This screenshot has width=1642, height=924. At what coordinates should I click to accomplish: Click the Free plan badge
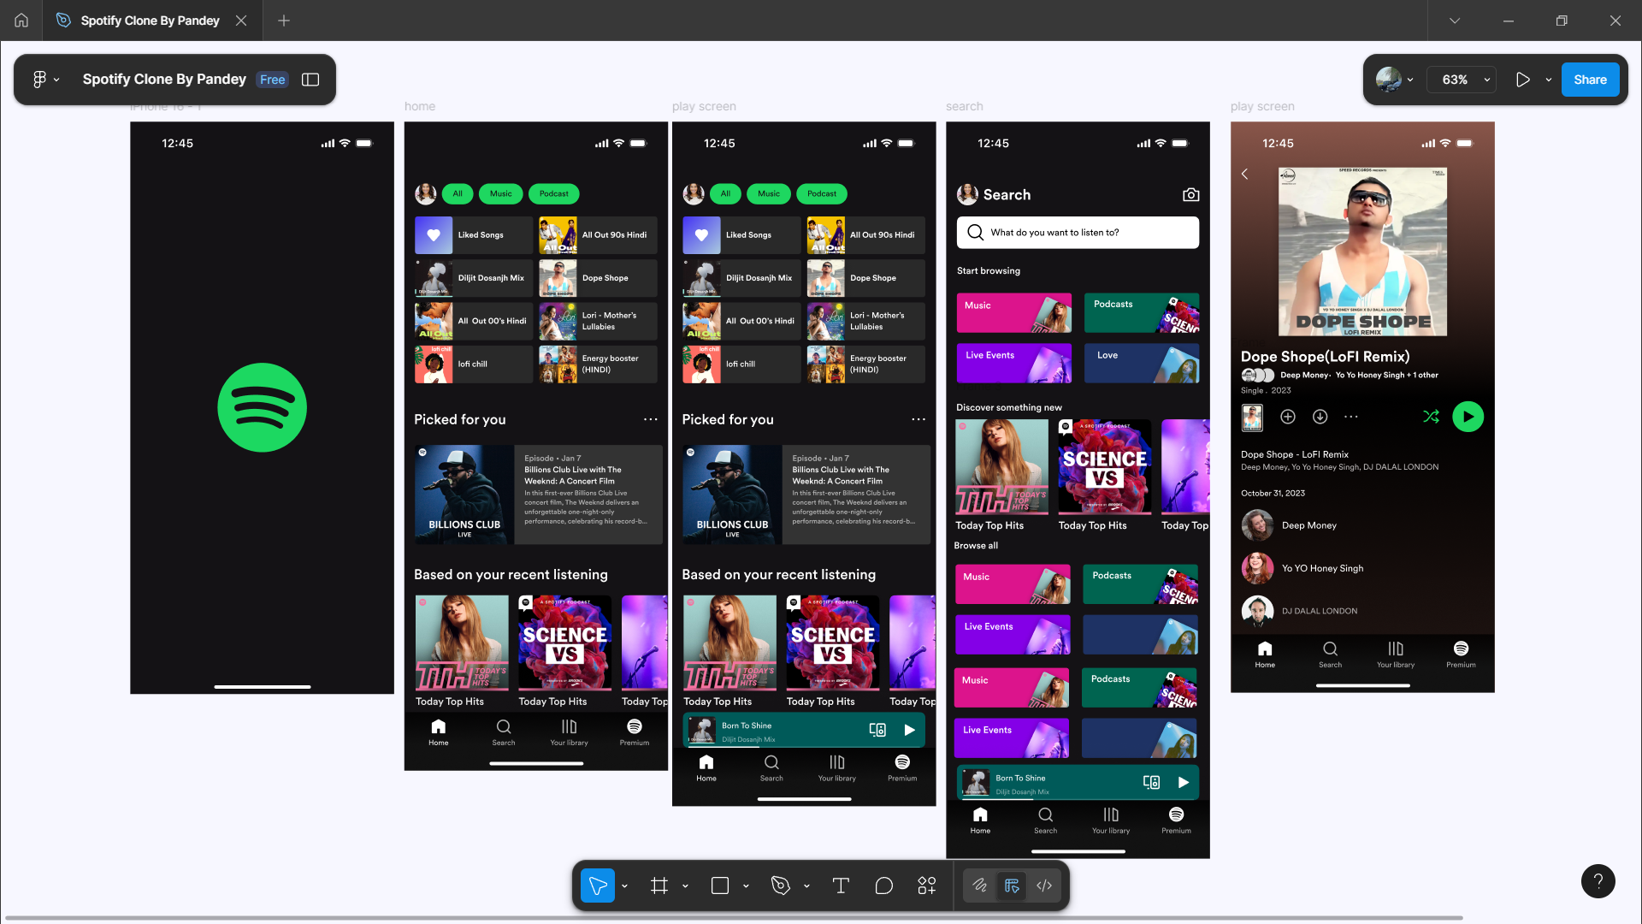273,80
